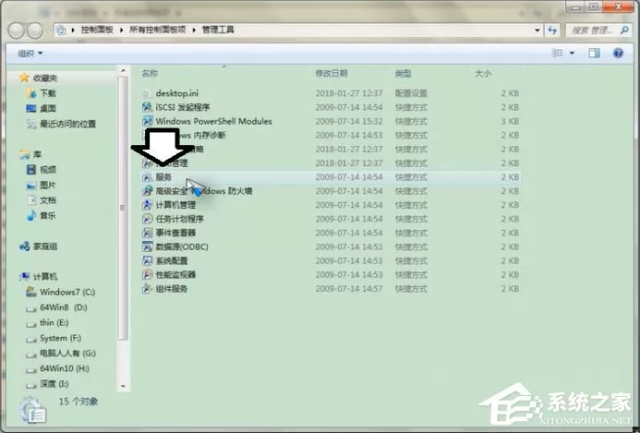Image resolution: width=640 pixels, height=433 pixels.
Task: Select 库 in the navigation pane
Action: coord(37,154)
